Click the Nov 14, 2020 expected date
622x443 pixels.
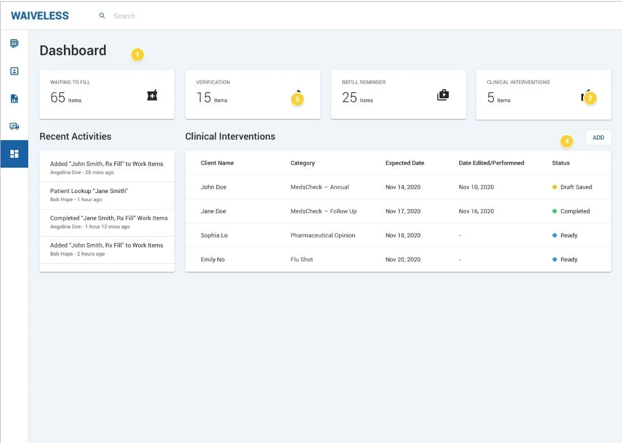tap(403, 187)
